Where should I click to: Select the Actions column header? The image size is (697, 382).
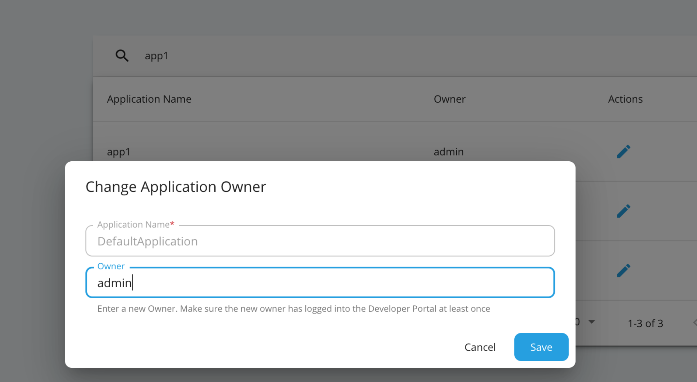(x=625, y=99)
